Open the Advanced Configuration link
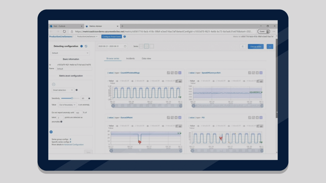This screenshot has height=183, width=326. click(x=74, y=145)
